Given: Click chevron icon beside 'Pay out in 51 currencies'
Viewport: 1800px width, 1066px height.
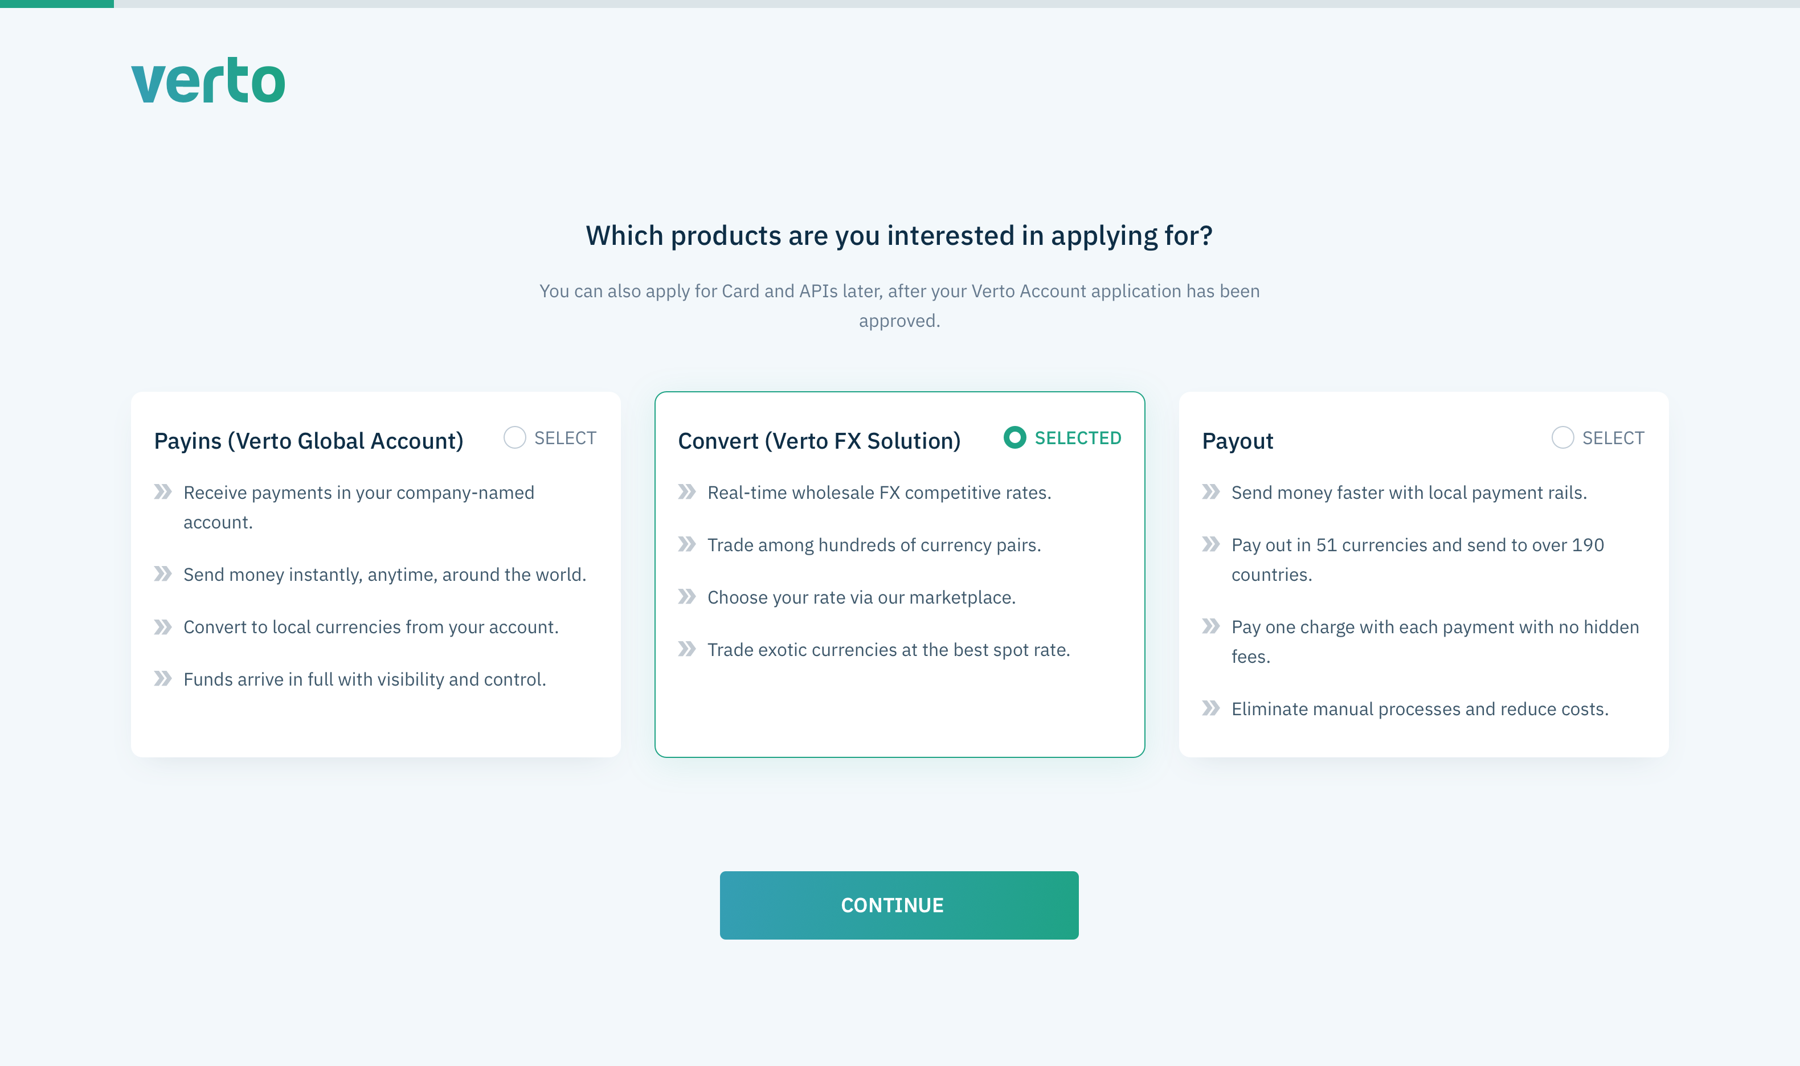Looking at the screenshot, I should (1211, 544).
